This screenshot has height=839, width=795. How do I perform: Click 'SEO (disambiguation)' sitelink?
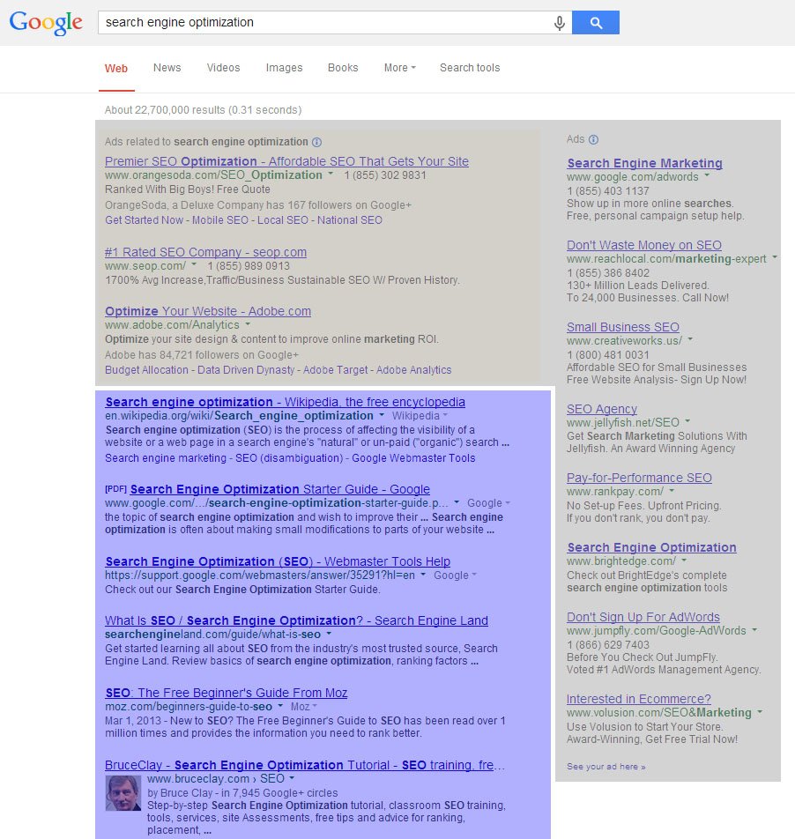[x=289, y=458]
